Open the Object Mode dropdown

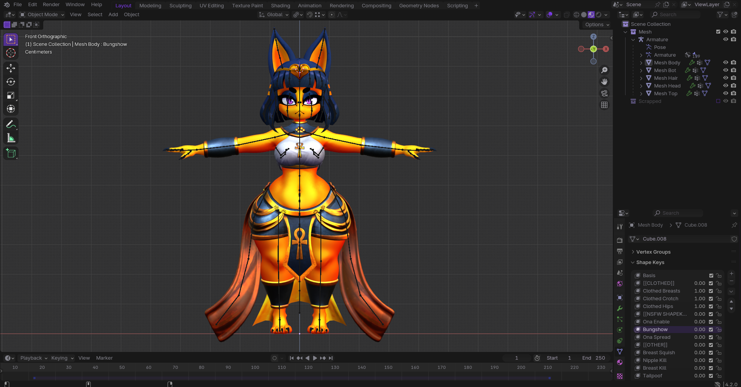pyautogui.click(x=42, y=15)
